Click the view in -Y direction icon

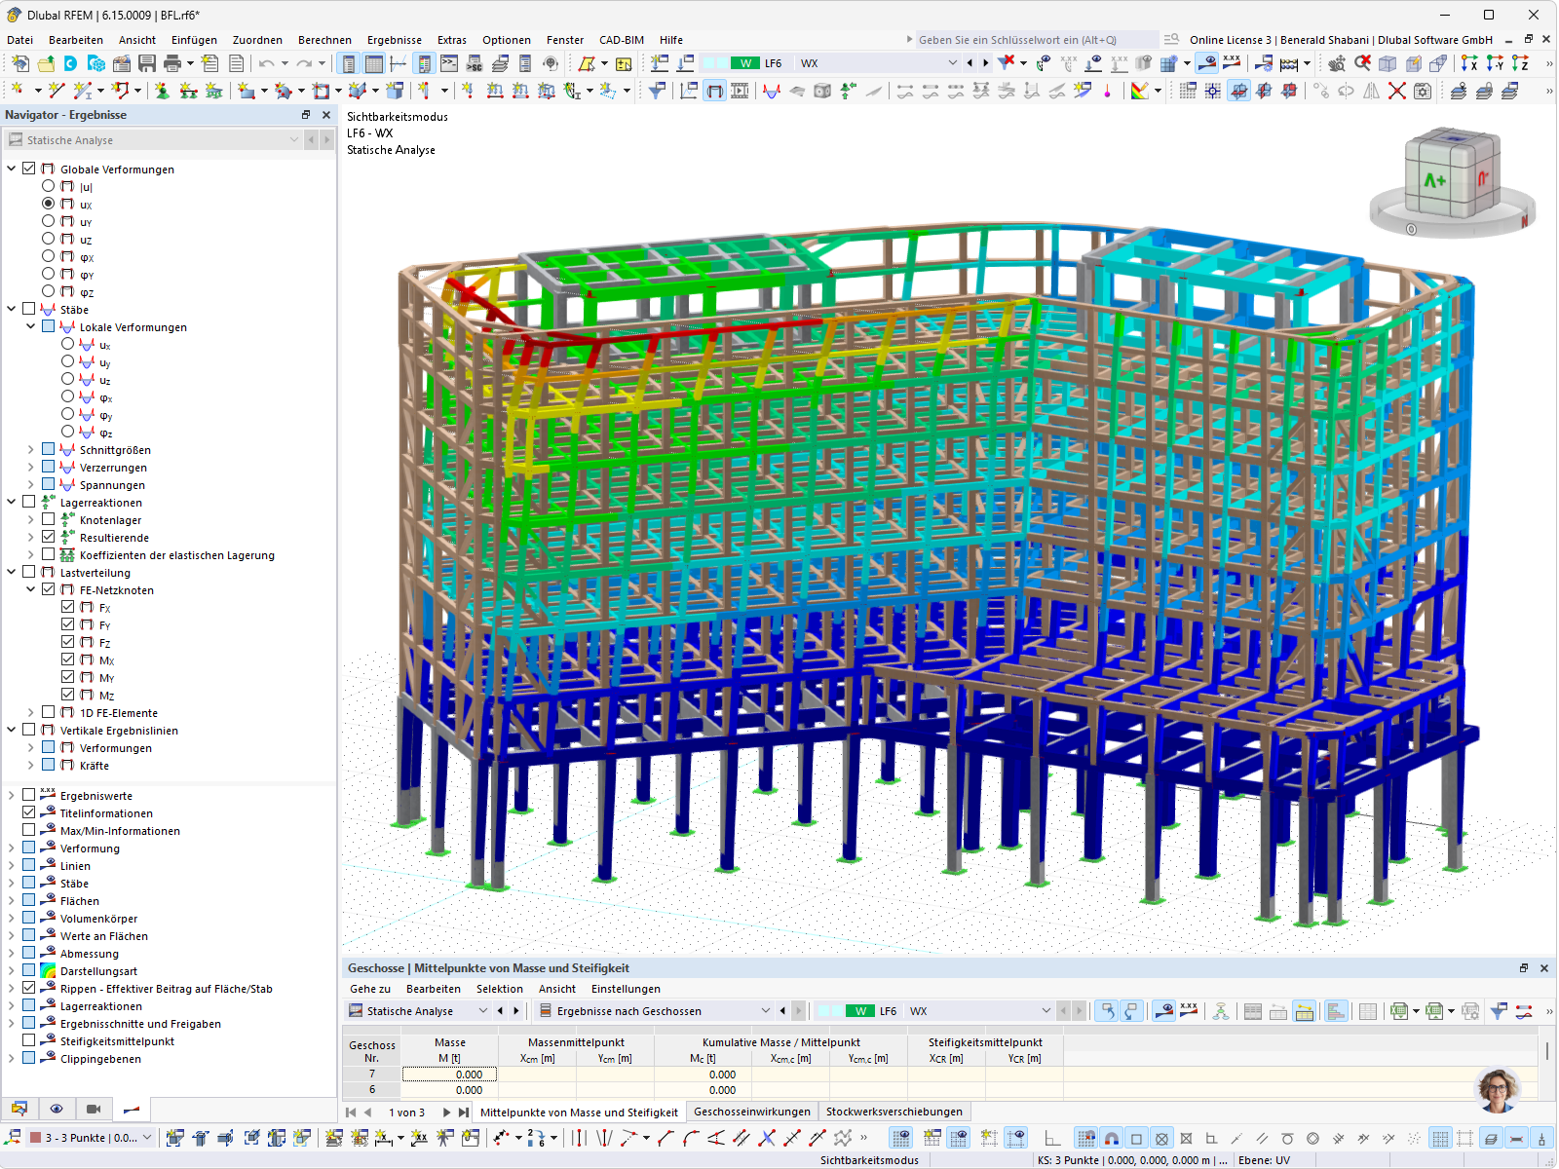1495,63
